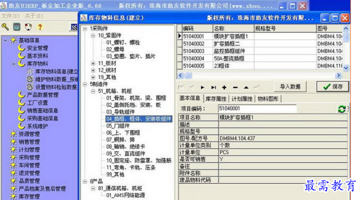Viewport: 360px width, 200px height.
Task: Expand the 19_其他 tree node
Action: pos(93,77)
